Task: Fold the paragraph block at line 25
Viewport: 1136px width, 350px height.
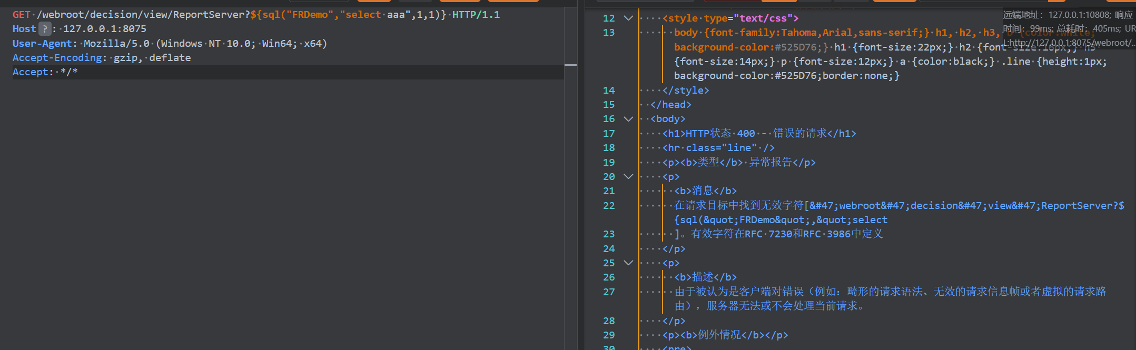Action: [x=628, y=263]
